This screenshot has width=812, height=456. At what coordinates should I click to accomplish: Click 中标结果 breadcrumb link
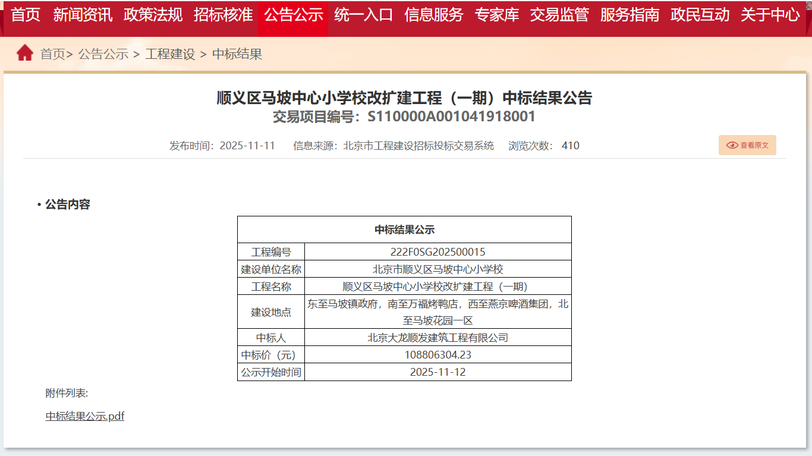[x=237, y=54]
